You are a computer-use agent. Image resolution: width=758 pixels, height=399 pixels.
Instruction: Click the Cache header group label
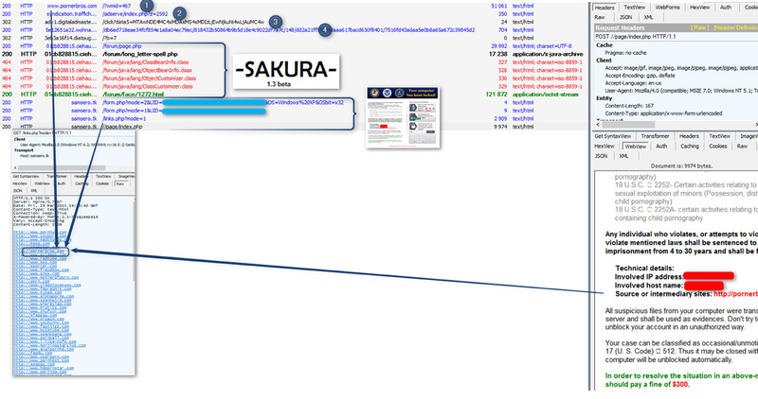(x=604, y=44)
